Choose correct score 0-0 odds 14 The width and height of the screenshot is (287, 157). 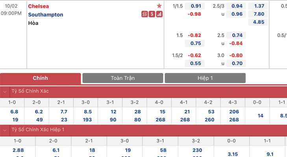click(x=260, y=116)
